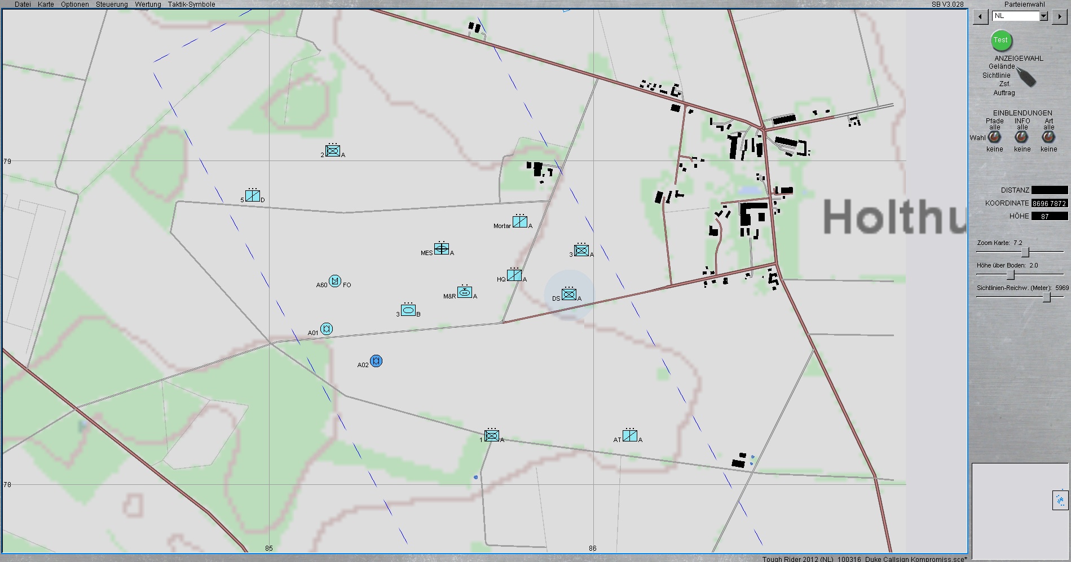Select the Mortar unit symbol on map

519,222
